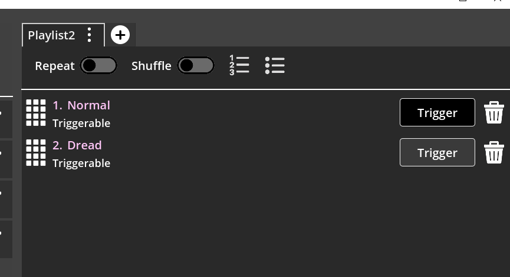Select the Playlist2 tab

point(52,35)
